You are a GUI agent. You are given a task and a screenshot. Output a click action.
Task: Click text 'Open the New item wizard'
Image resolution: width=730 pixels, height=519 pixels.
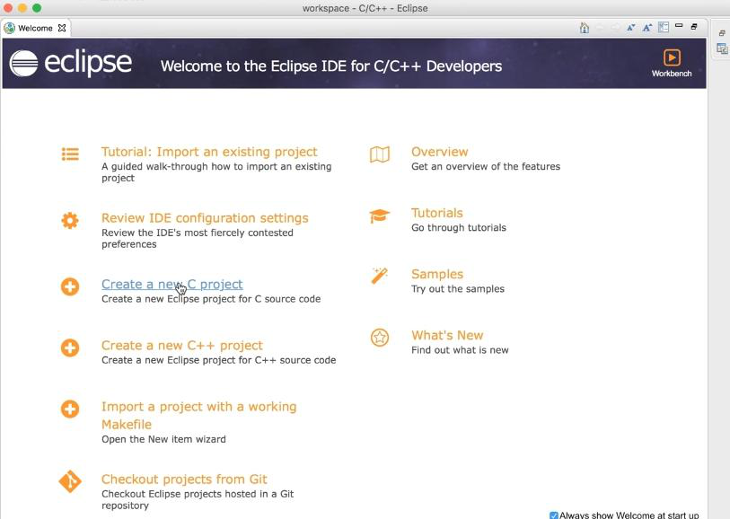click(x=163, y=439)
